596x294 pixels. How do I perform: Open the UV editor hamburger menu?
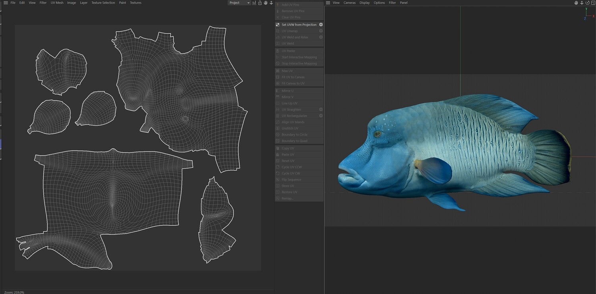pos(6,3)
